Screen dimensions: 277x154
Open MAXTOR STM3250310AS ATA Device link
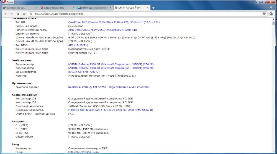click(111, 110)
